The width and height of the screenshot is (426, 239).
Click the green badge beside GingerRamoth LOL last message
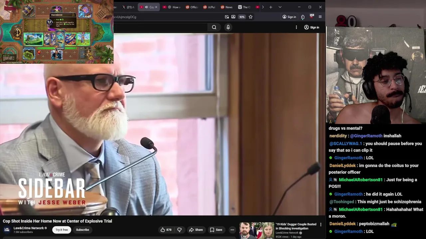(x=330, y=231)
